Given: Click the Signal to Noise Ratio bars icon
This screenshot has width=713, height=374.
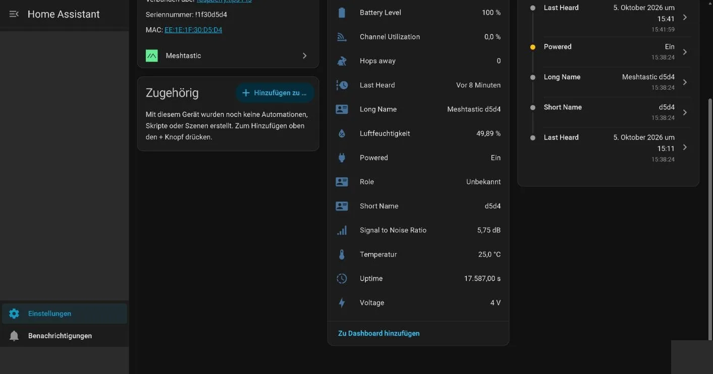Looking at the screenshot, I should 342,230.
